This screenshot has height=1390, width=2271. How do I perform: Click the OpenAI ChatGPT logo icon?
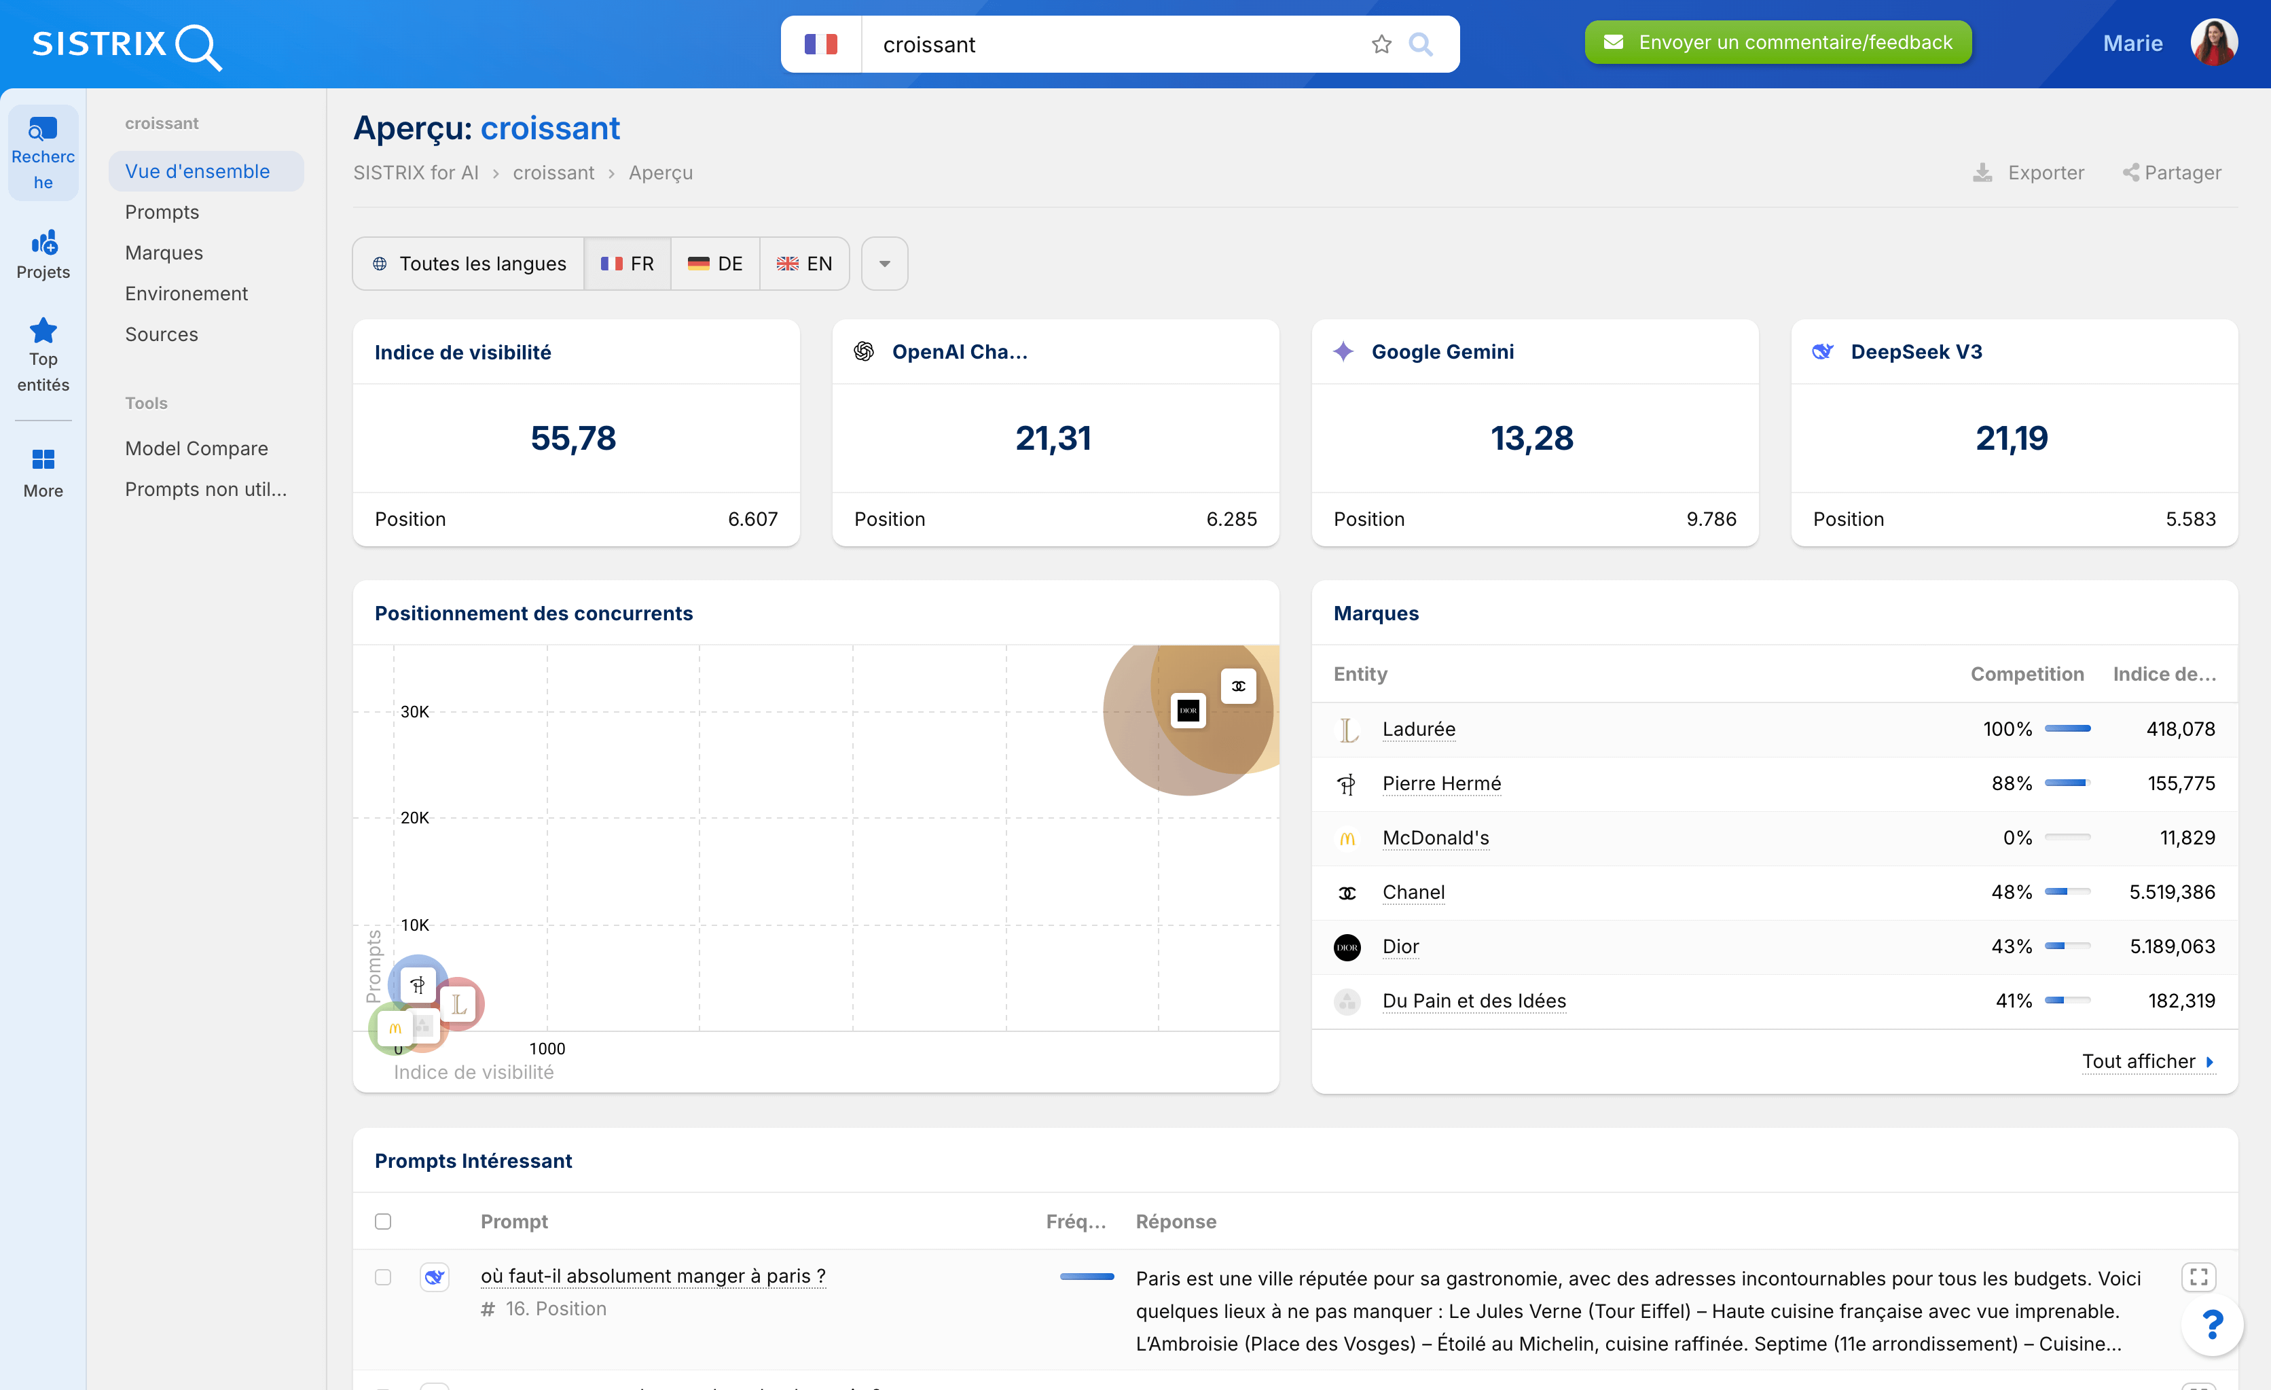(x=864, y=351)
